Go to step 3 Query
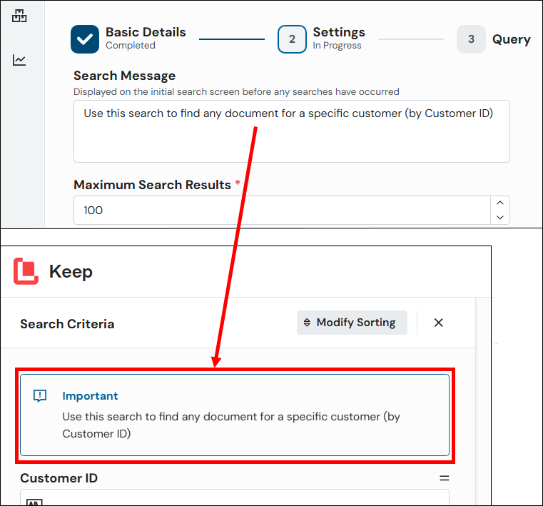 click(471, 39)
